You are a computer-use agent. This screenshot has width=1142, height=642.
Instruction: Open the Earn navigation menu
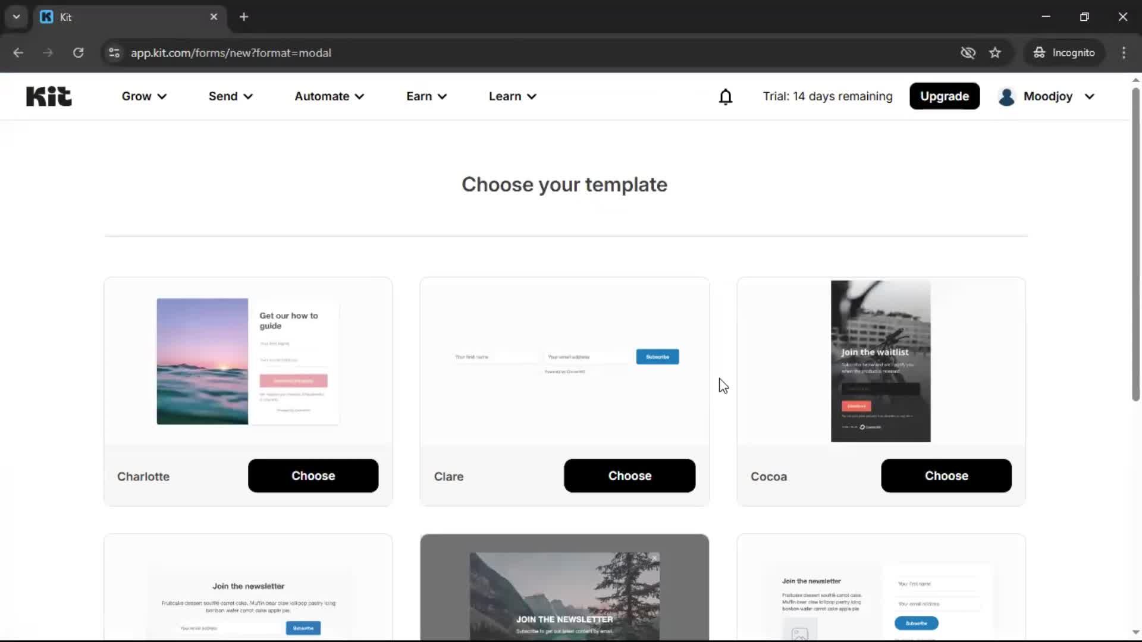pyautogui.click(x=426, y=96)
